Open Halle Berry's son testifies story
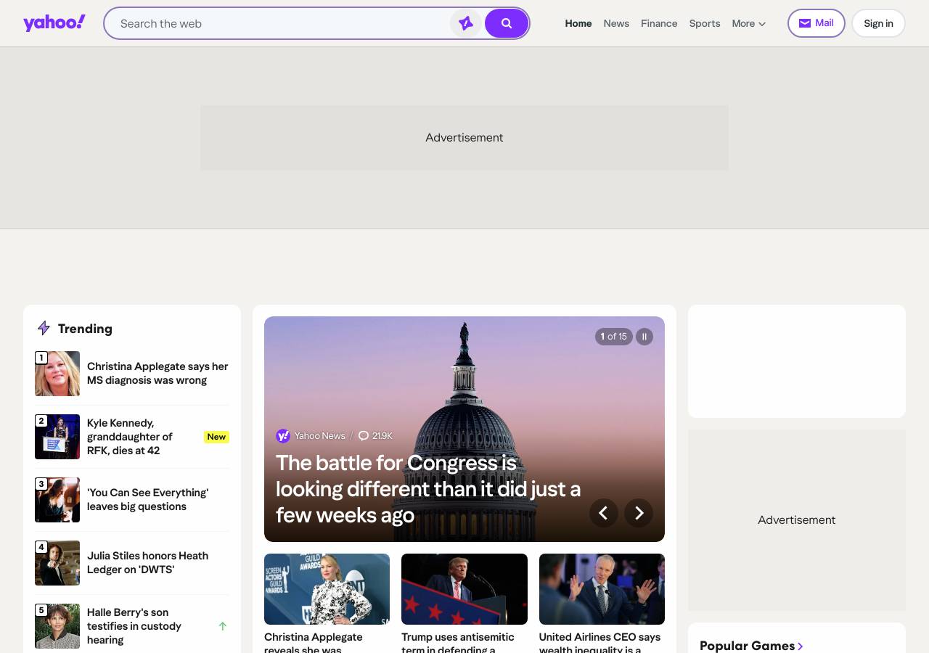This screenshot has width=929, height=653. [134, 626]
